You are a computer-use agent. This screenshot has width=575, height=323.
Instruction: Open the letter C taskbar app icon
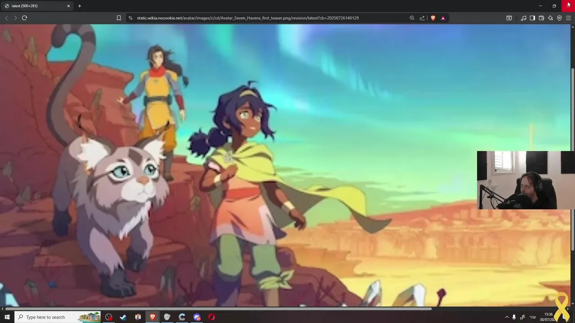point(182,317)
